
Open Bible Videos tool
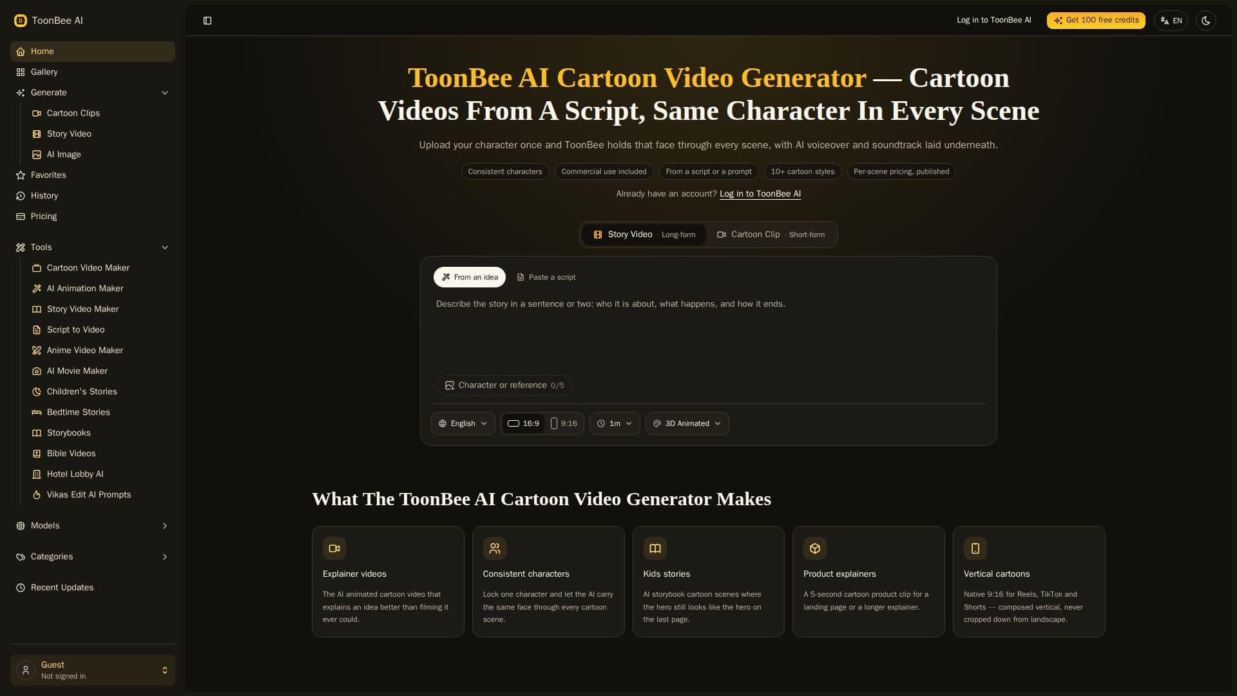click(101, 454)
